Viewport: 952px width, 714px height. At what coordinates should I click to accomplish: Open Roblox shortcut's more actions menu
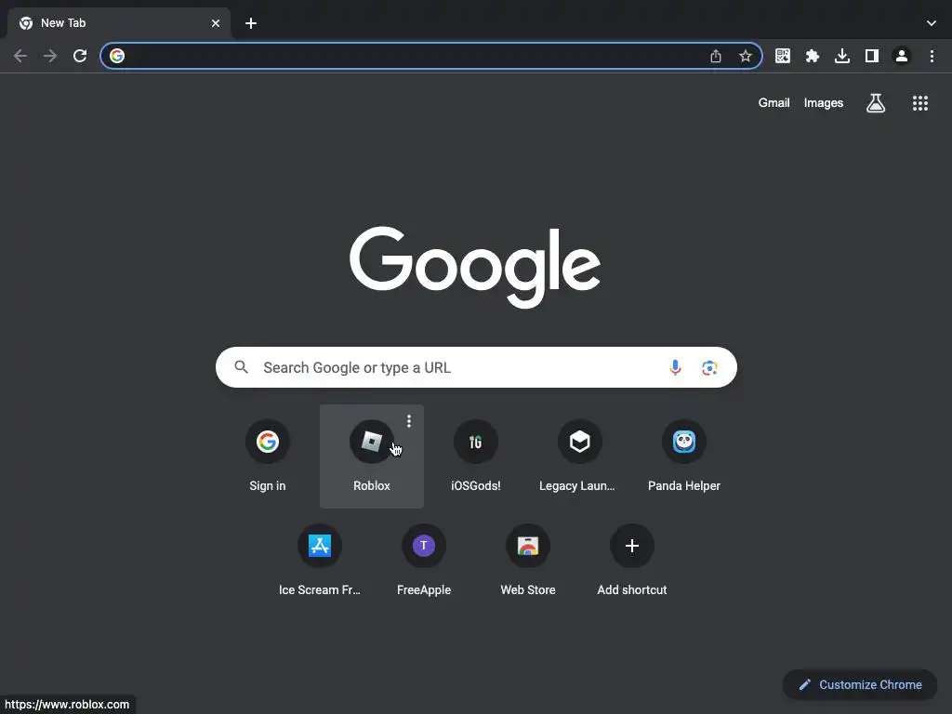pyautogui.click(x=409, y=421)
